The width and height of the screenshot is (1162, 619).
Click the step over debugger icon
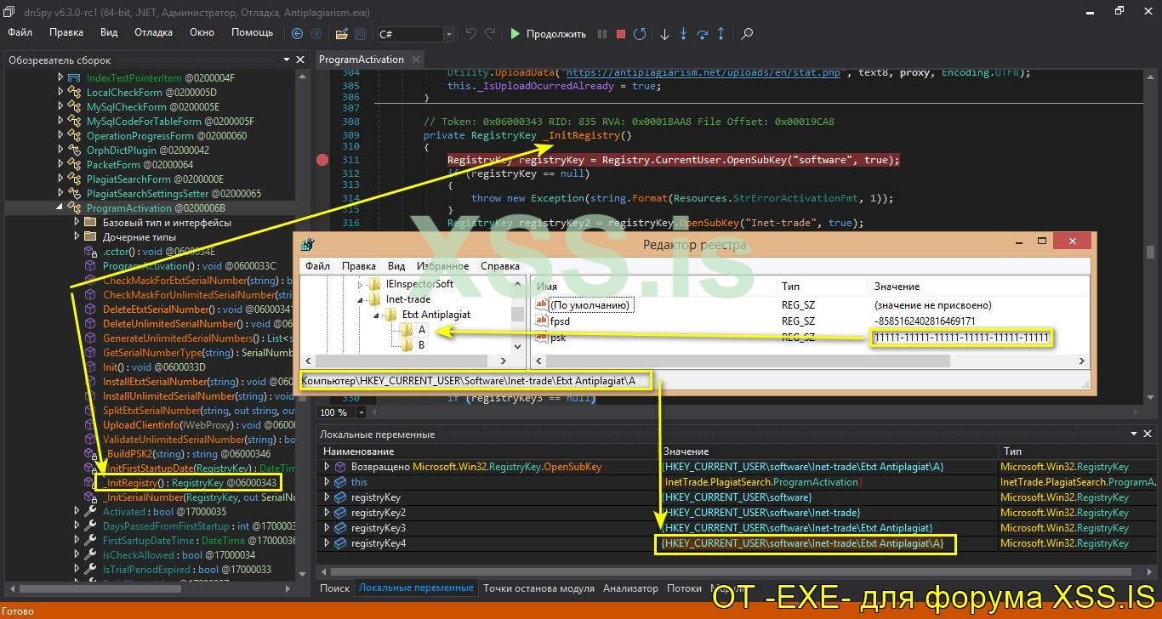[703, 34]
